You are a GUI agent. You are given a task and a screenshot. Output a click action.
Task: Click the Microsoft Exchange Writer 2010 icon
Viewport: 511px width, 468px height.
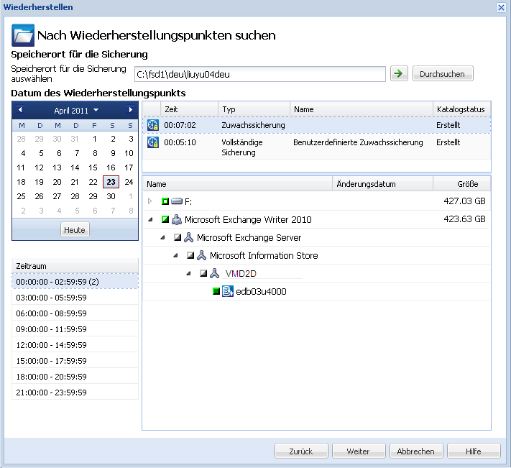tap(176, 219)
